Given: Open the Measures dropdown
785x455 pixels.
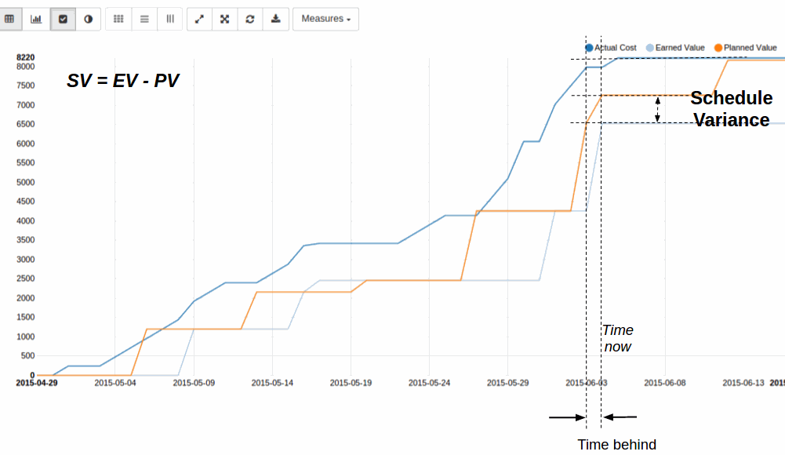Looking at the screenshot, I should tap(325, 19).
